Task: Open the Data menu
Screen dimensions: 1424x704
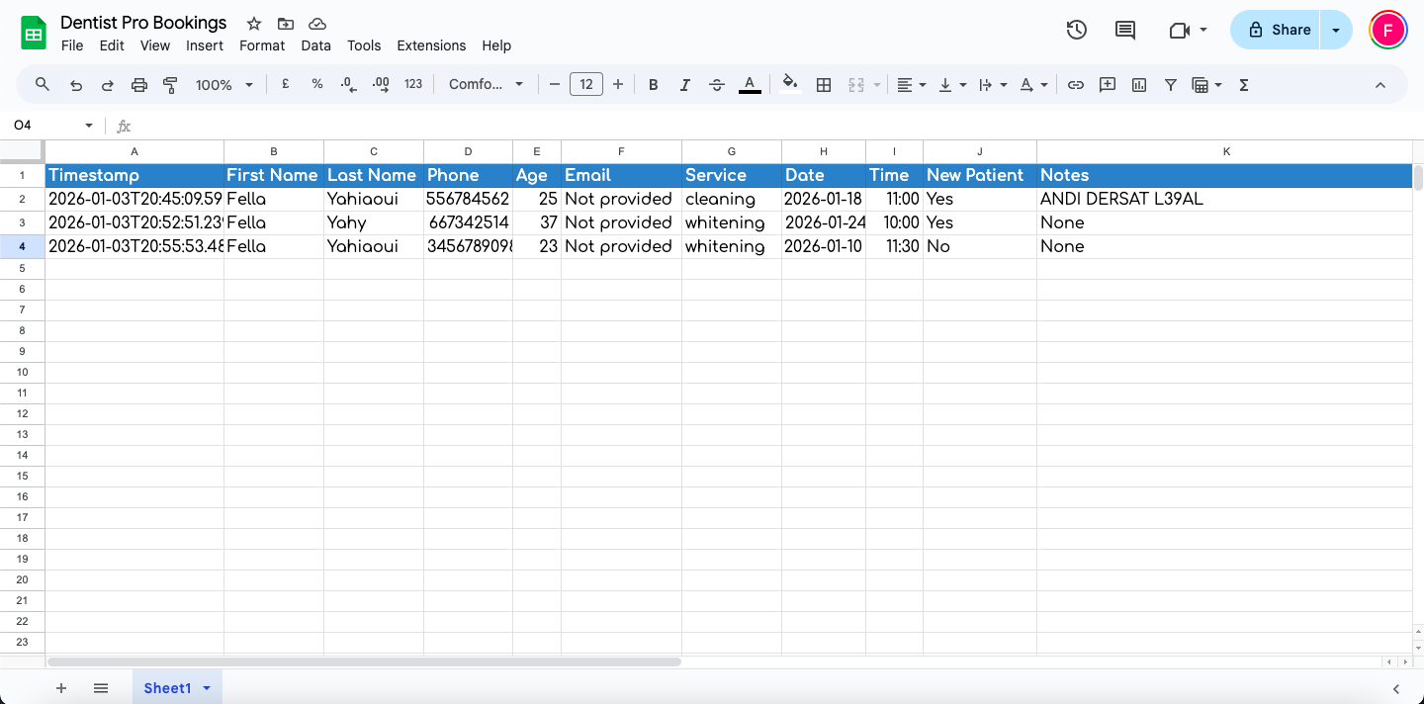Action: 315,45
